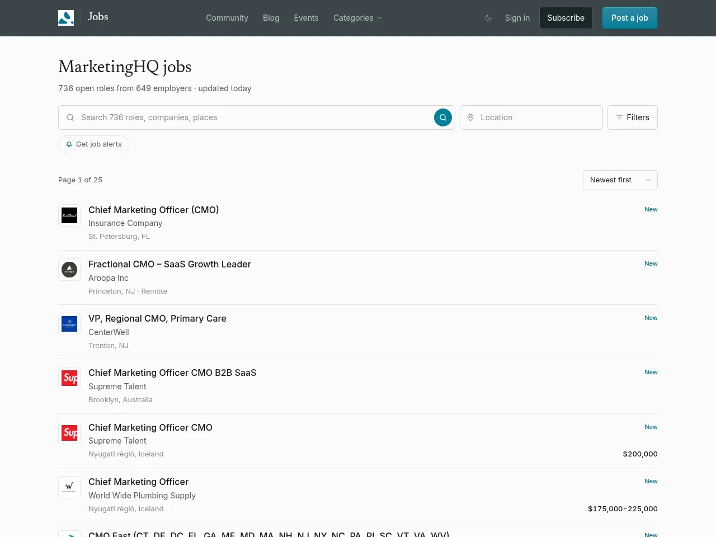The width and height of the screenshot is (716, 537).
Task: Click the 736 open roles summary text
Action: [155, 88]
